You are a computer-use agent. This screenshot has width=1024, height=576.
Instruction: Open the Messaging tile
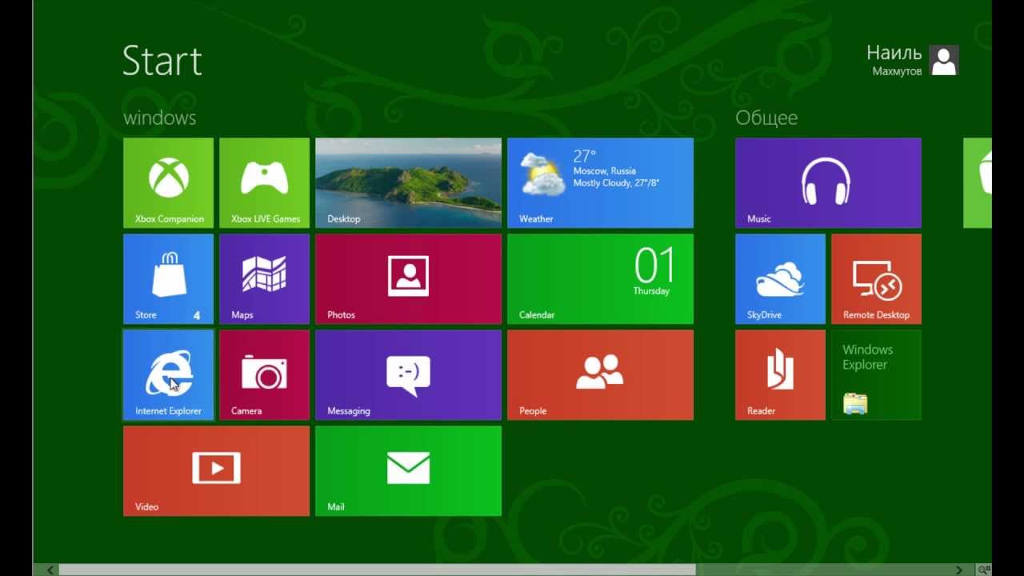click(408, 375)
